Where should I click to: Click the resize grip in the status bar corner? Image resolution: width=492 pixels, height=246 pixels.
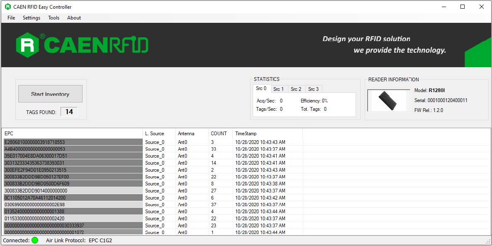487,241
